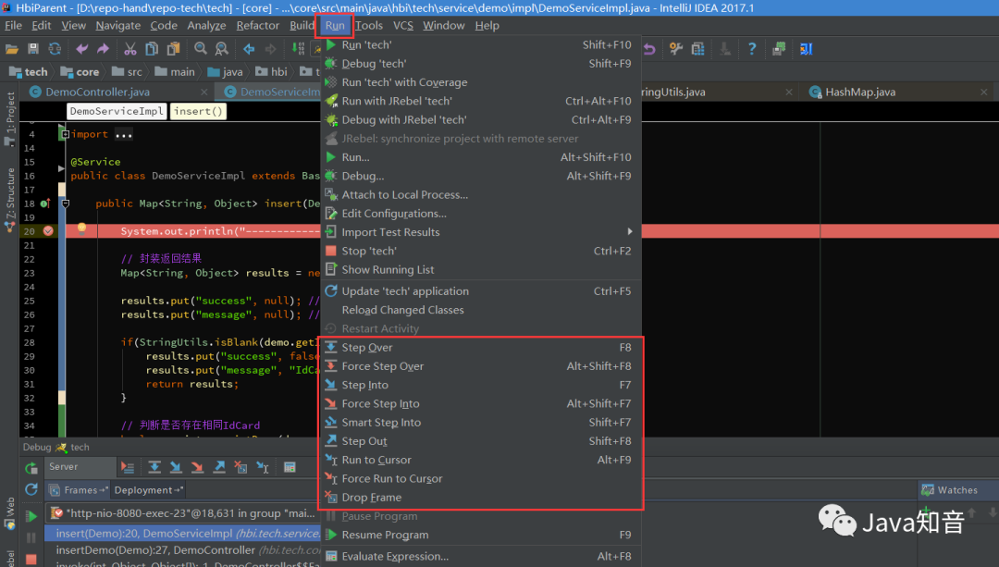This screenshot has width=999, height=567.
Task: Open the Tools menu
Action: point(369,26)
